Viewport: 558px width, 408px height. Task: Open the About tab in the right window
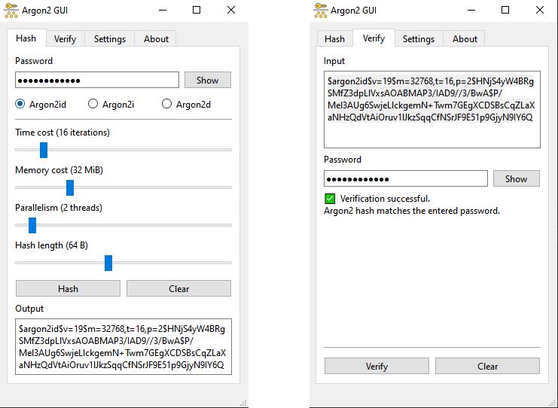point(465,39)
